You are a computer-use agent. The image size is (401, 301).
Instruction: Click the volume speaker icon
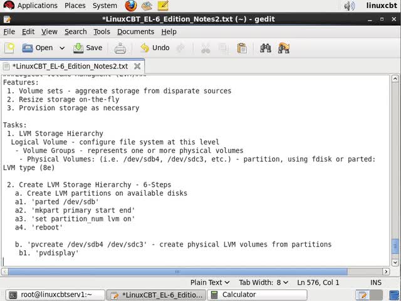pyautogui.click(x=350, y=6)
